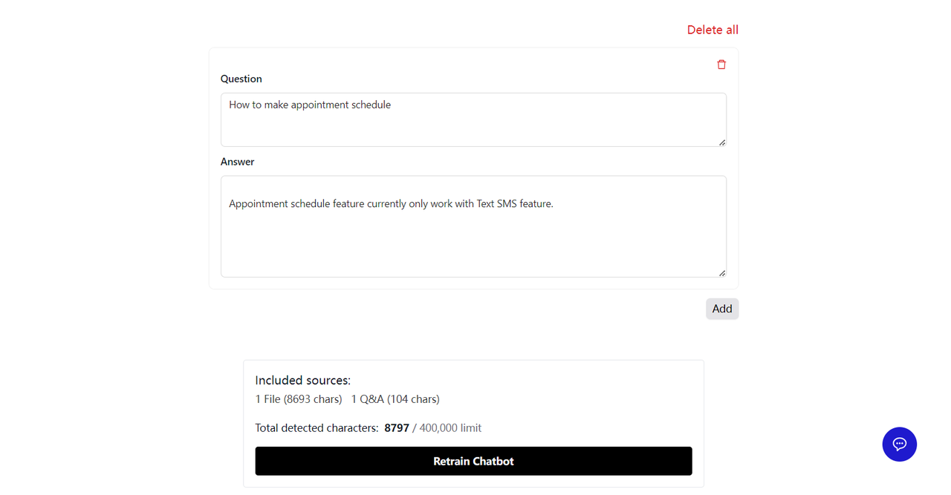Click the Answer field label
Viewport: 951px width, 495px height.
pos(237,162)
